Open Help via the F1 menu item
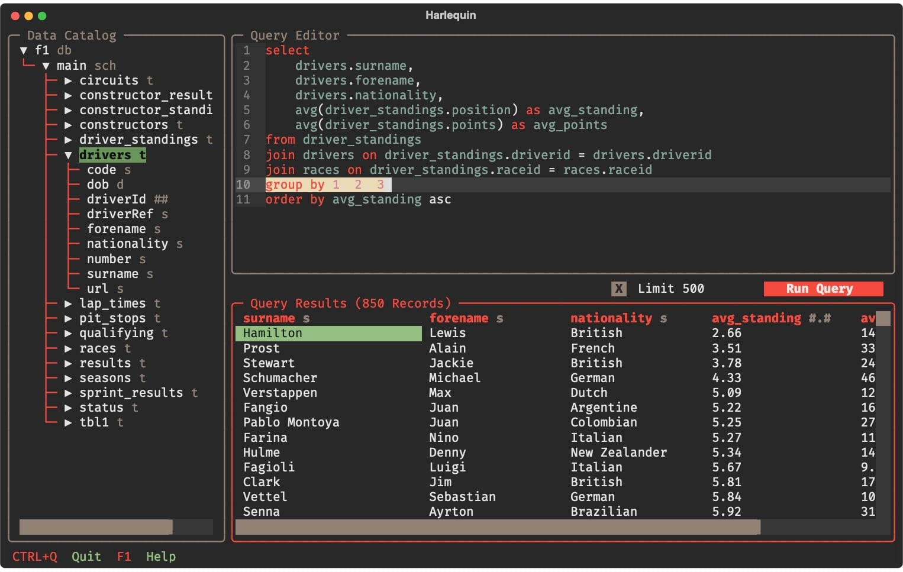 tap(124, 557)
